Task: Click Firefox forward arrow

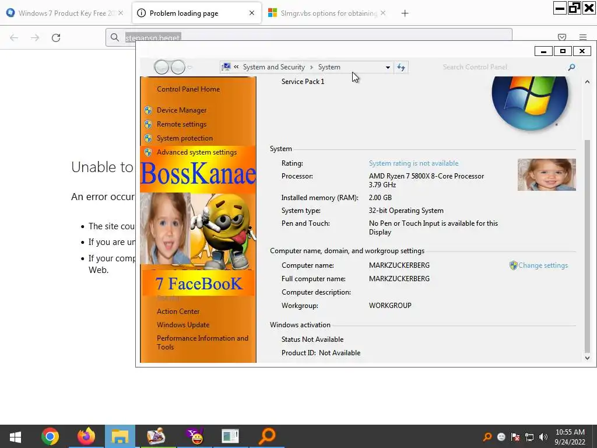Action: click(35, 38)
